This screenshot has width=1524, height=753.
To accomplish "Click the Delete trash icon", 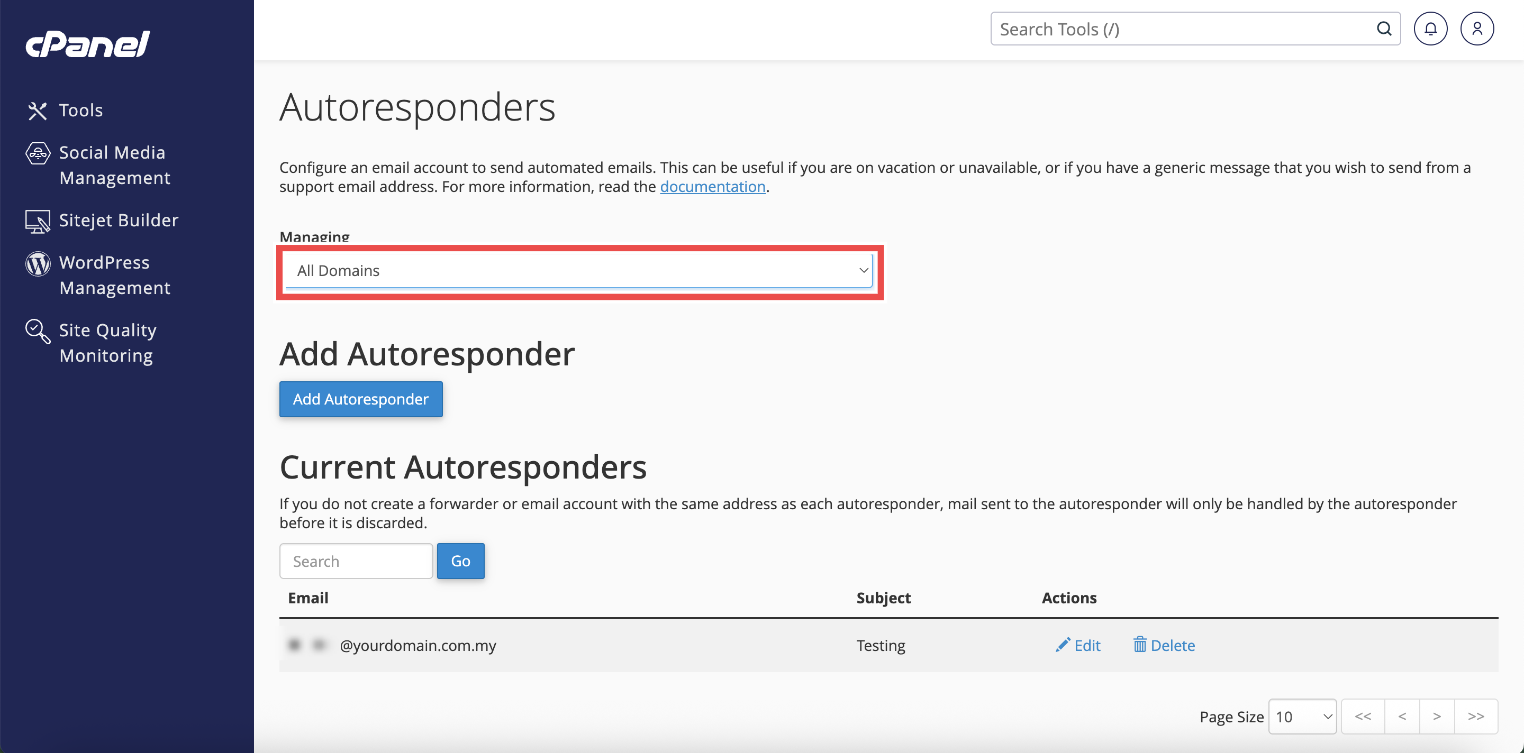I will pyautogui.click(x=1139, y=645).
